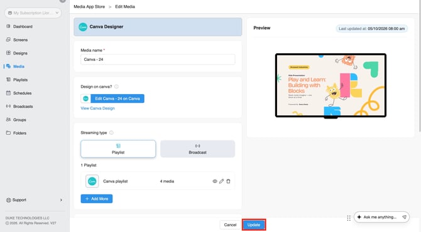Edit Canva playlist with pencil icon
The image size is (421, 232).
221,181
